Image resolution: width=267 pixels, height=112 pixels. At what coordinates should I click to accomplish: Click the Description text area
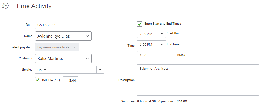(198, 80)
